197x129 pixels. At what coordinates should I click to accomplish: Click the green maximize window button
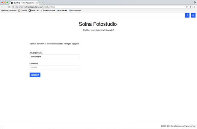7,2
